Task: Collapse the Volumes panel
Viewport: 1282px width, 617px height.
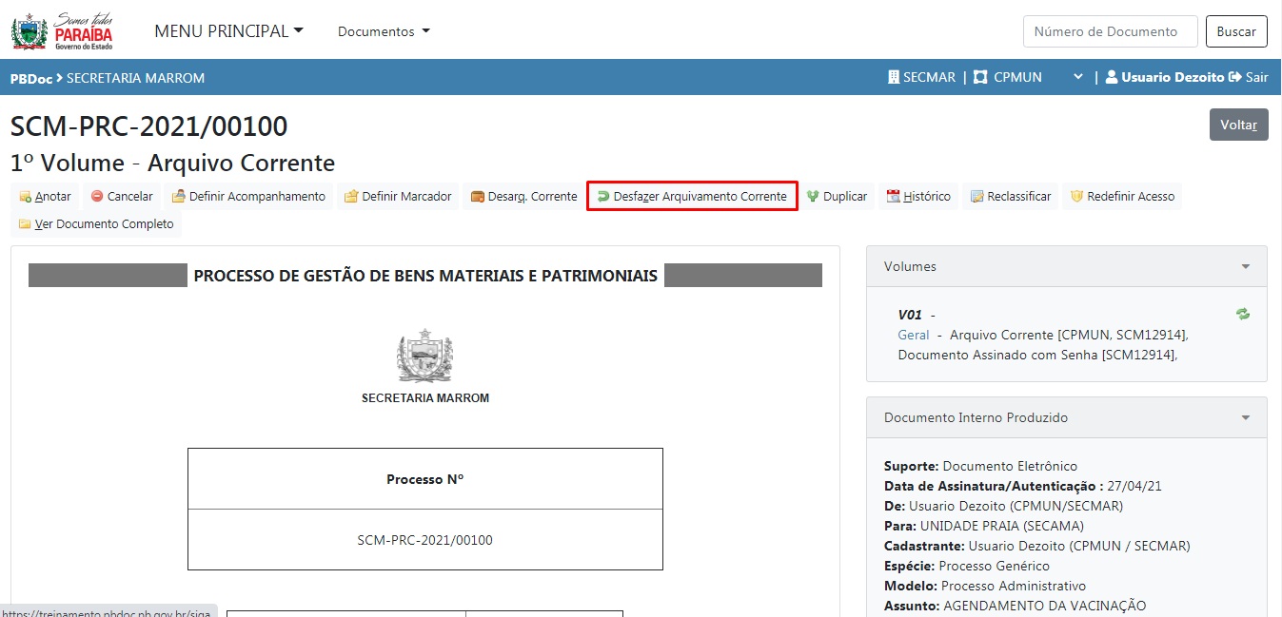Action: (1246, 267)
